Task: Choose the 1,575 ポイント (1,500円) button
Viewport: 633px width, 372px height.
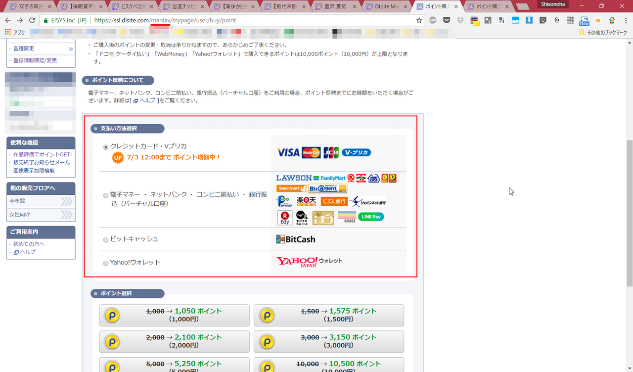Action: tap(329, 315)
